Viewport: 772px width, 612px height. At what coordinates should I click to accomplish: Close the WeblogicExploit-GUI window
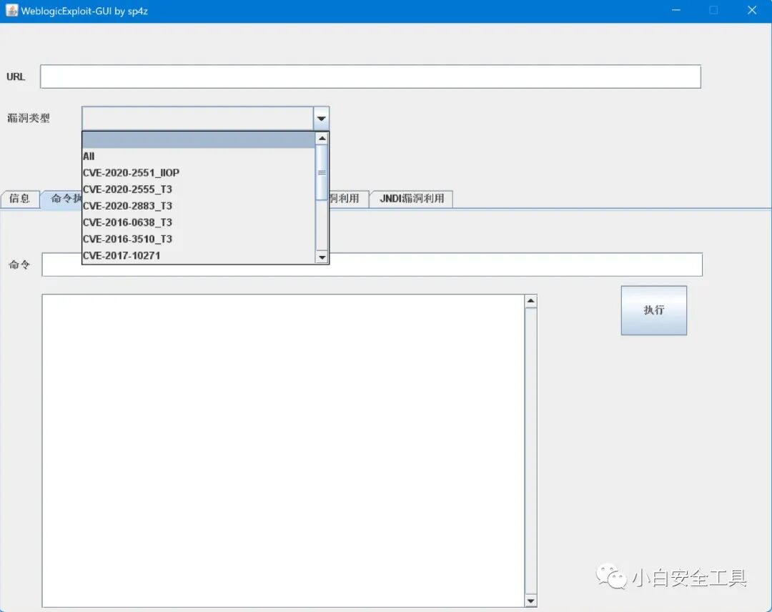click(x=752, y=10)
